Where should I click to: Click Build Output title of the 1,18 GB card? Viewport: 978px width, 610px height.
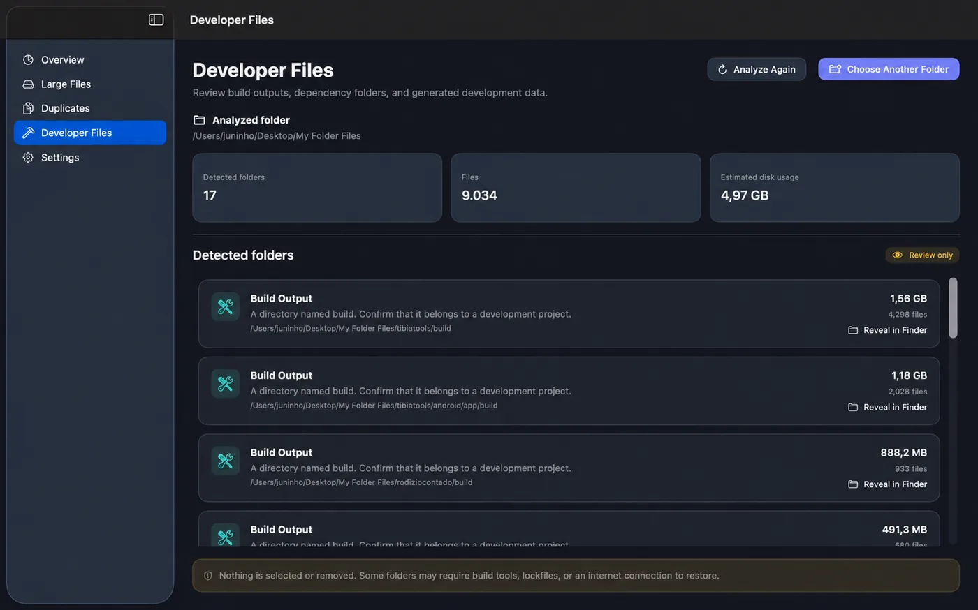click(x=282, y=375)
